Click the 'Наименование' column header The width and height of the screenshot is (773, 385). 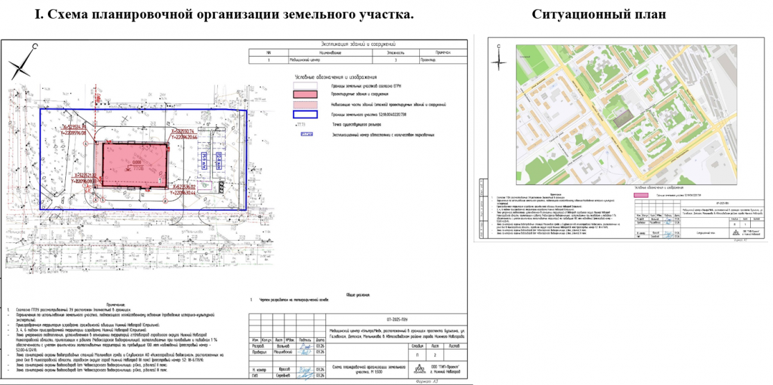(x=331, y=52)
